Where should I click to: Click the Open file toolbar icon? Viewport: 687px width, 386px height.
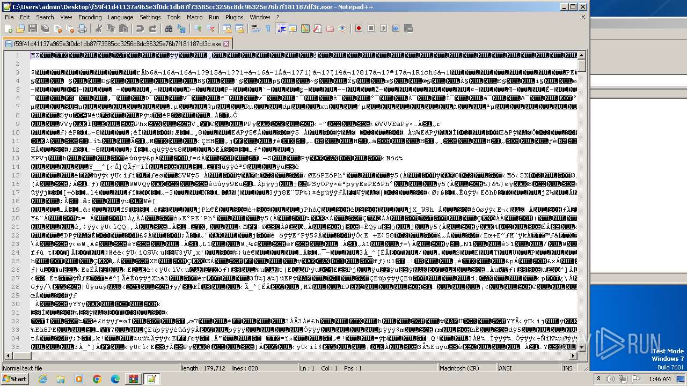20,28
